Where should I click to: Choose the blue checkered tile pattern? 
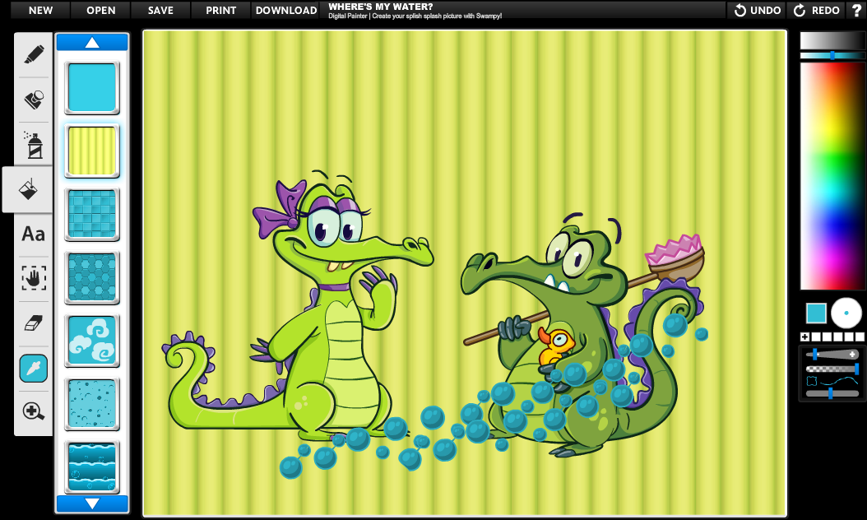coord(92,215)
